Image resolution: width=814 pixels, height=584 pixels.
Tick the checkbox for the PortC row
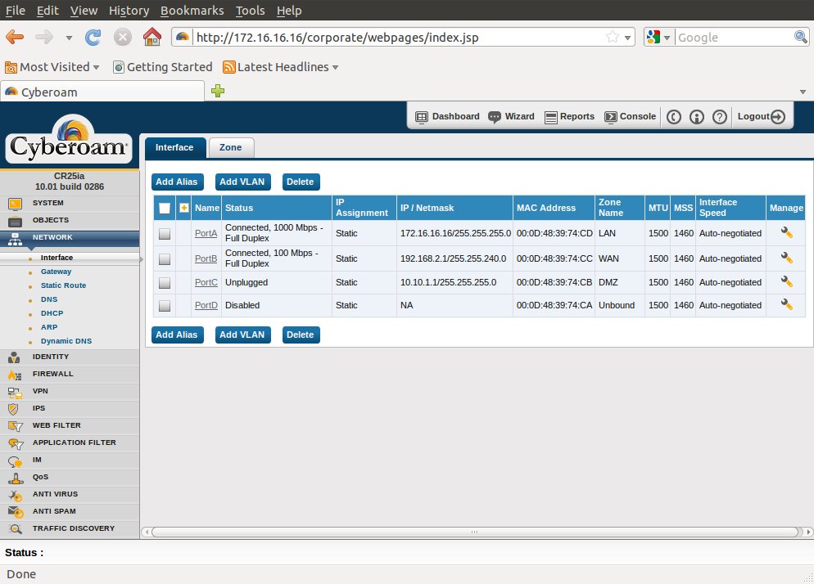coord(165,283)
